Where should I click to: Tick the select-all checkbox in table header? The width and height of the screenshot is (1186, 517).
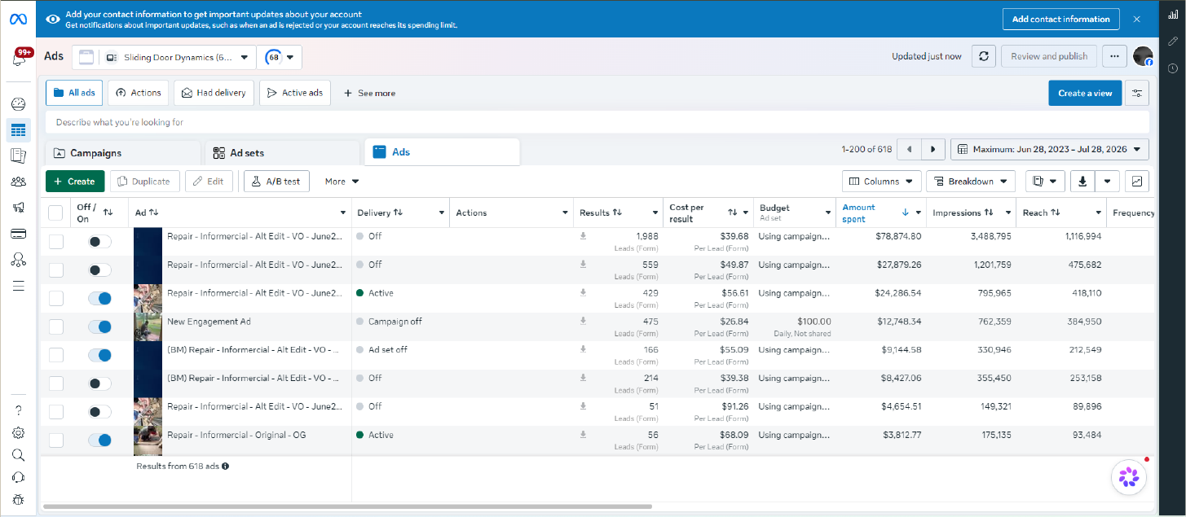[x=55, y=212]
